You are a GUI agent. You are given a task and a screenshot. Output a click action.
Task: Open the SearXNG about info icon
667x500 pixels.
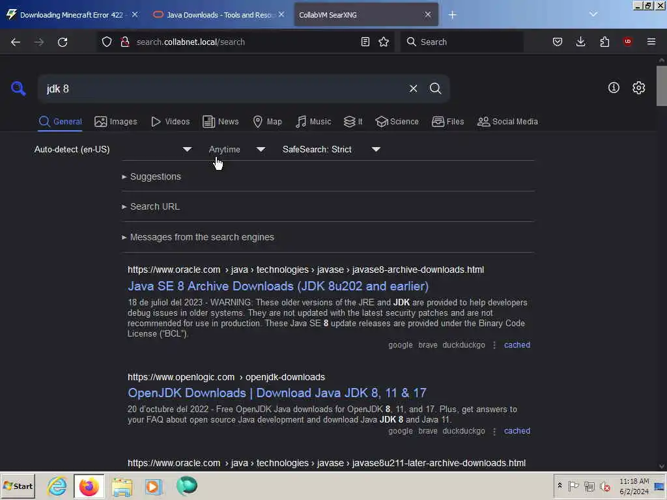614,88
